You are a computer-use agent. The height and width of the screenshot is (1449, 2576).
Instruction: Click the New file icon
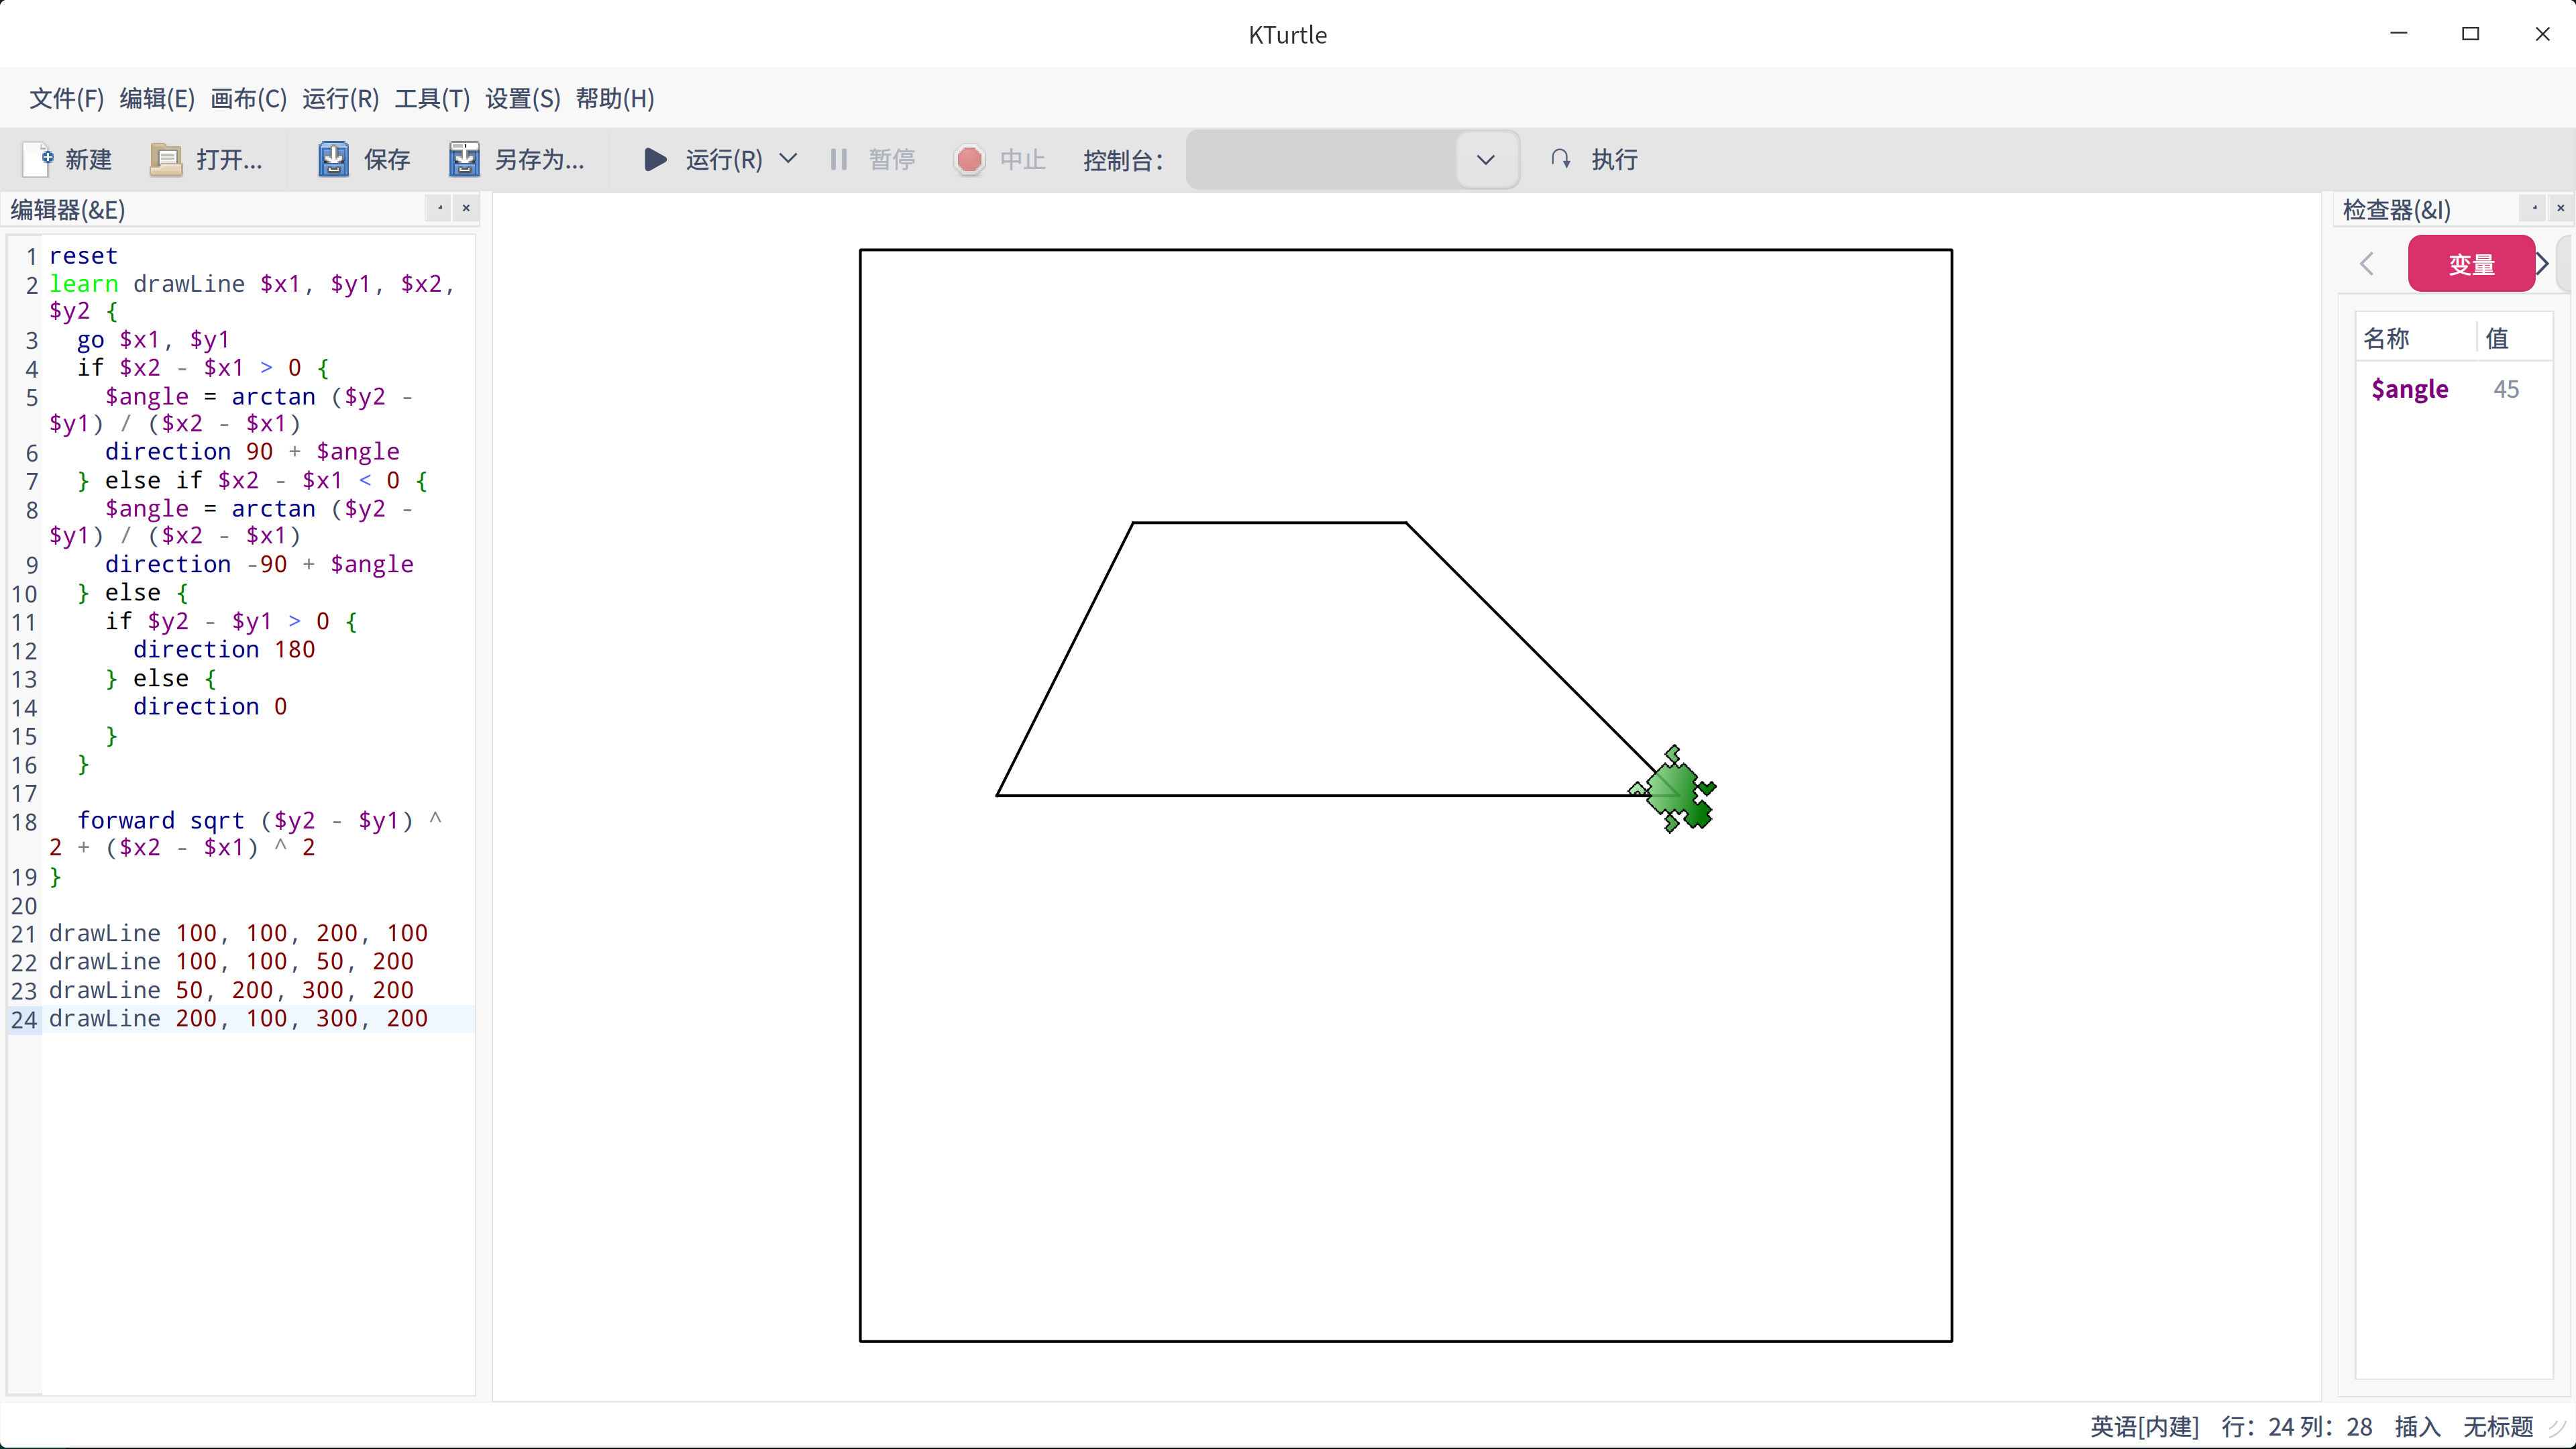coord(38,159)
